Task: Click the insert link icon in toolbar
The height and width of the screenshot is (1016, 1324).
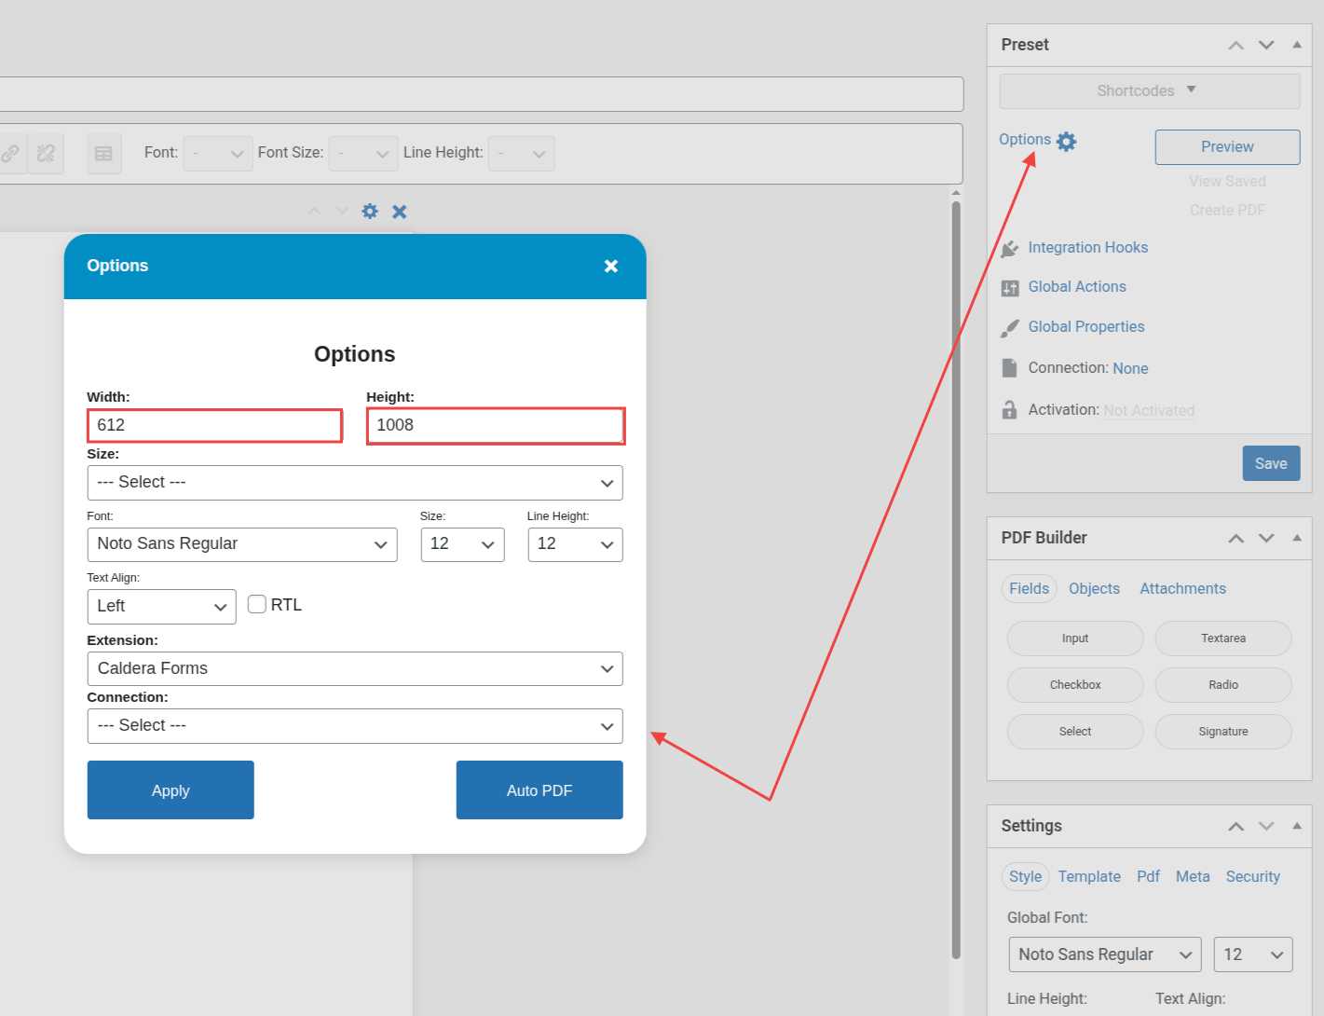Action: click(10, 154)
